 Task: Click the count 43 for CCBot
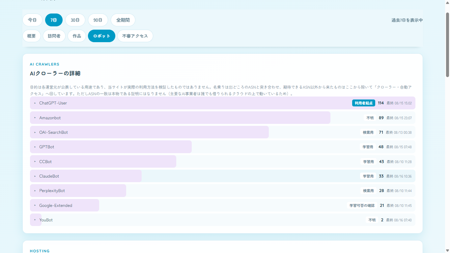click(381, 162)
